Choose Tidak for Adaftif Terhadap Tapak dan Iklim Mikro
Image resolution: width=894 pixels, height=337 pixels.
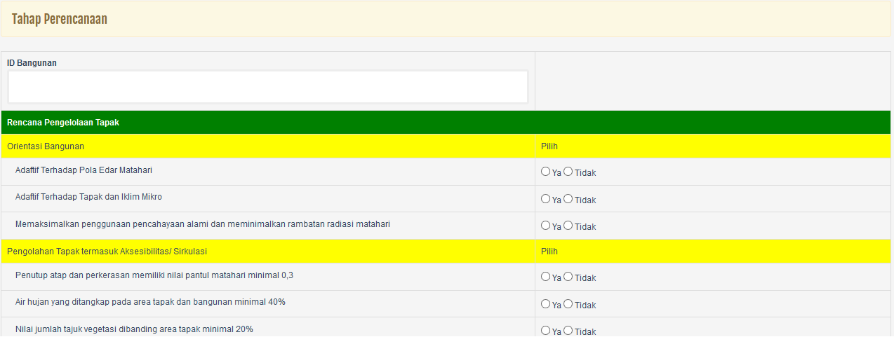tap(568, 199)
